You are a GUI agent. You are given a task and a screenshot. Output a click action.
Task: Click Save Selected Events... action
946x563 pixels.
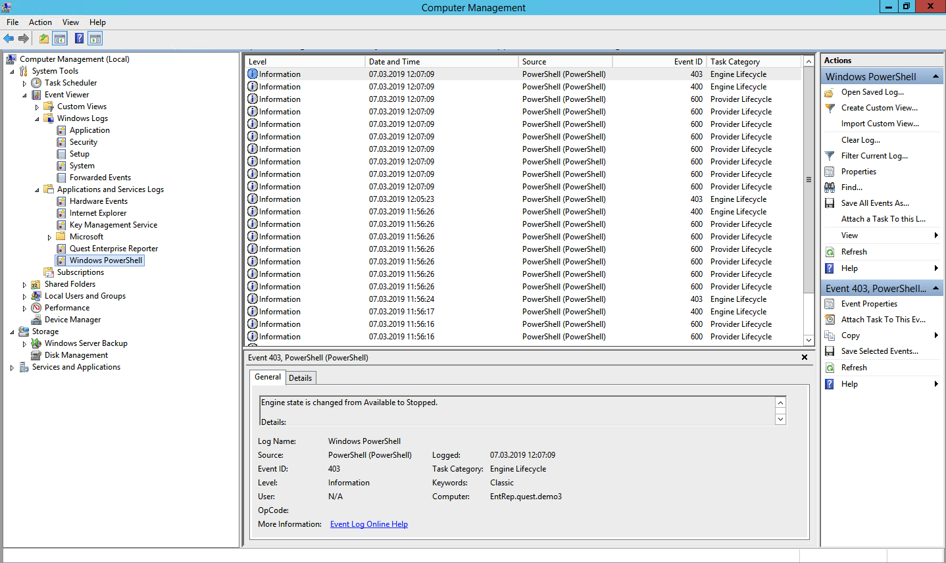[880, 351]
